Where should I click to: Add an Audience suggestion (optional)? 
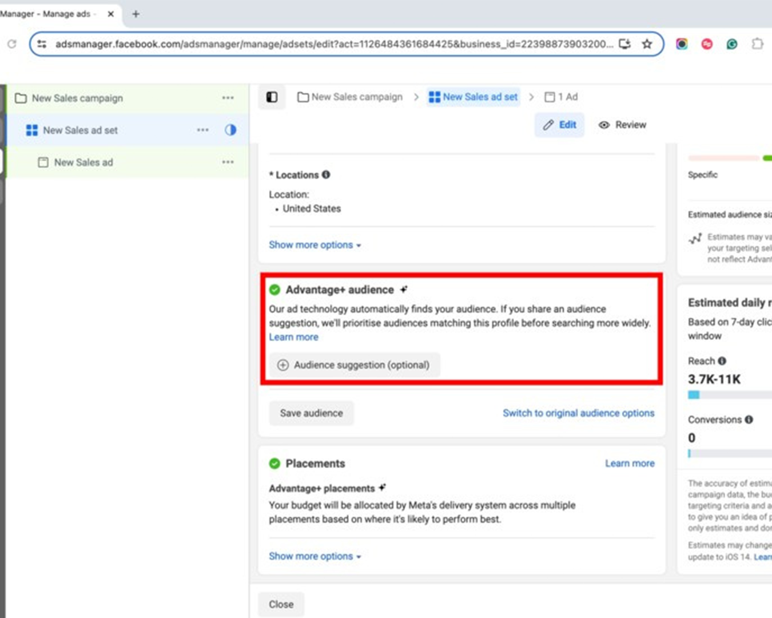point(355,365)
